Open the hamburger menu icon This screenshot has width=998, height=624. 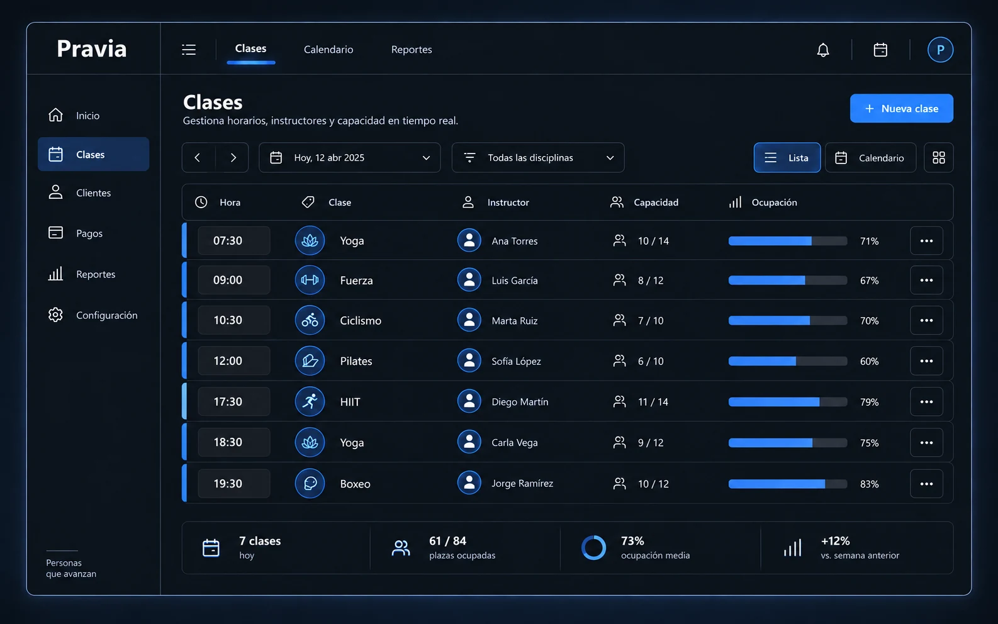(x=189, y=50)
